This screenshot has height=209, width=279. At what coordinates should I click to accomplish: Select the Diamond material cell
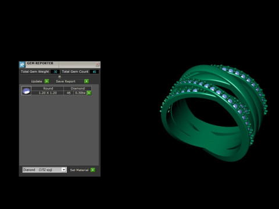pos(77,88)
